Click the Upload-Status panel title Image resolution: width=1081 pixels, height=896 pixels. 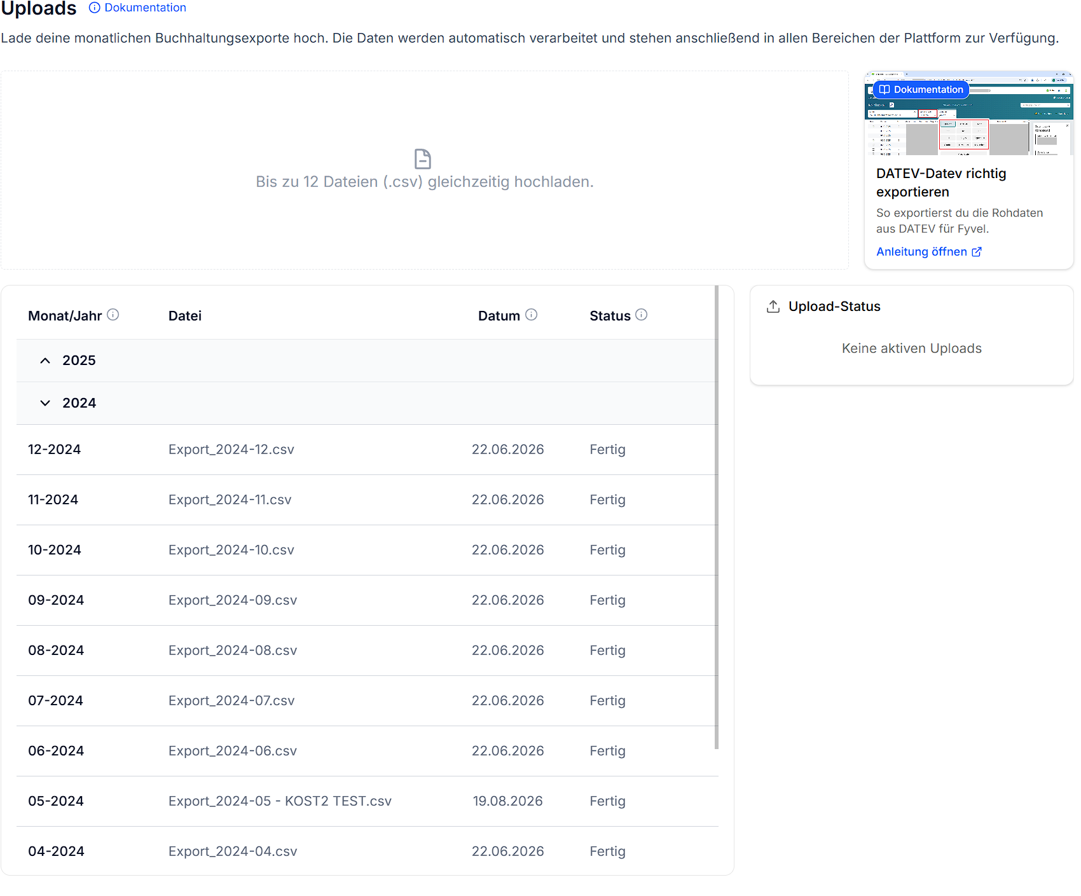[x=834, y=307]
